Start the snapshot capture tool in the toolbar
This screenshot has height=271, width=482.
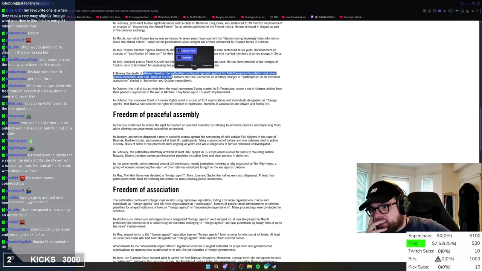coord(435,11)
